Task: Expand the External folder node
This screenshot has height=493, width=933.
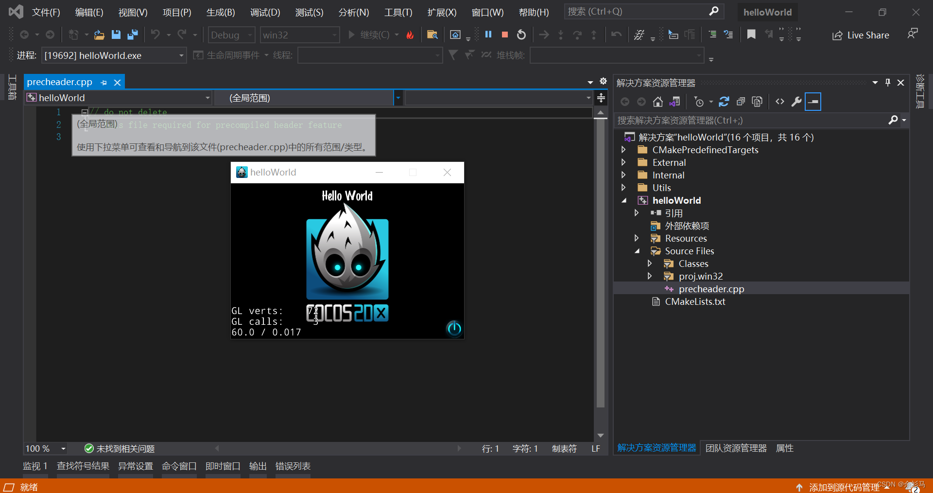Action: point(623,162)
